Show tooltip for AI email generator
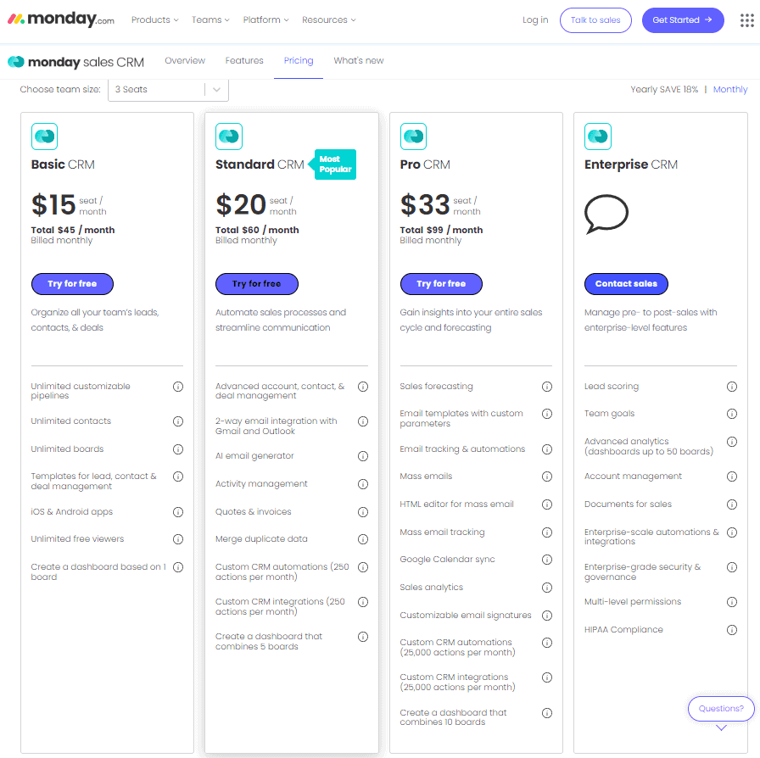Viewport: 760px width, 758px height. 363,455
